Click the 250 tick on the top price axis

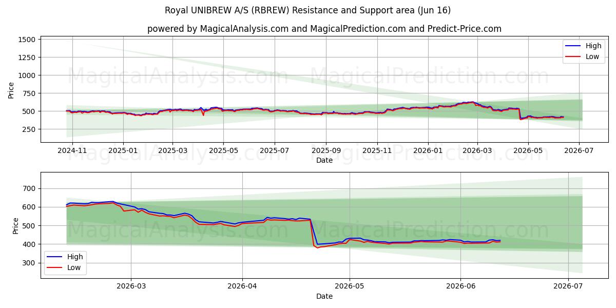[29, 129]
